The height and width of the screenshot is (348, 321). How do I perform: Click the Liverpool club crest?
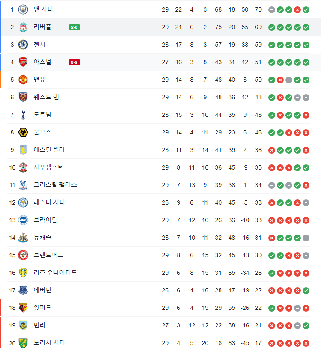tap(23, 27)
